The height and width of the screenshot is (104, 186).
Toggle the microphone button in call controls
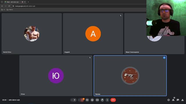(74, 100)
